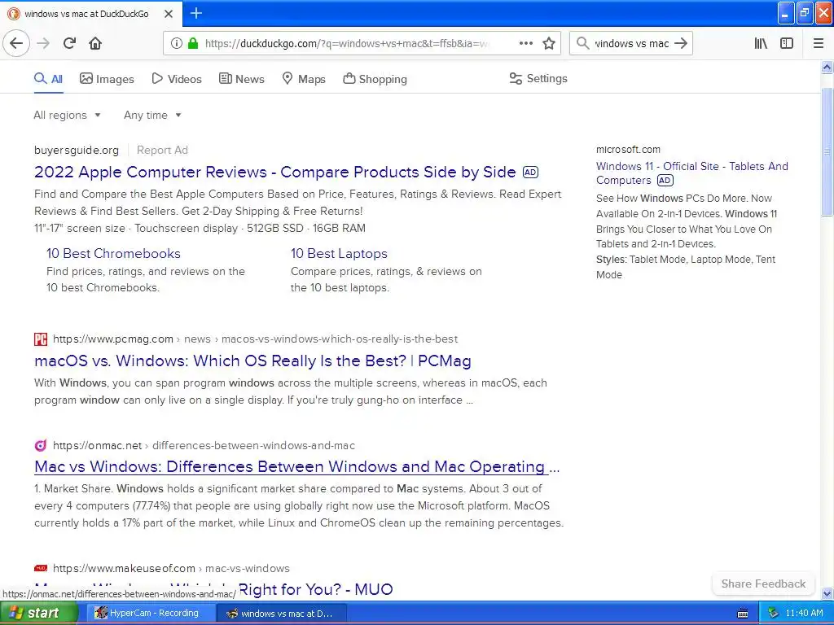Image resolution: width=834 pixels, height=625 pixels.
Task: Click the onmac.net favicon
Action: (41, 445)
